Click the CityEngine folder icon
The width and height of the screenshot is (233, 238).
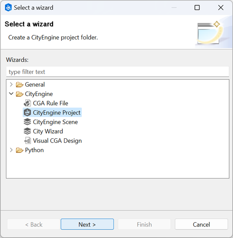click(19, 94)
